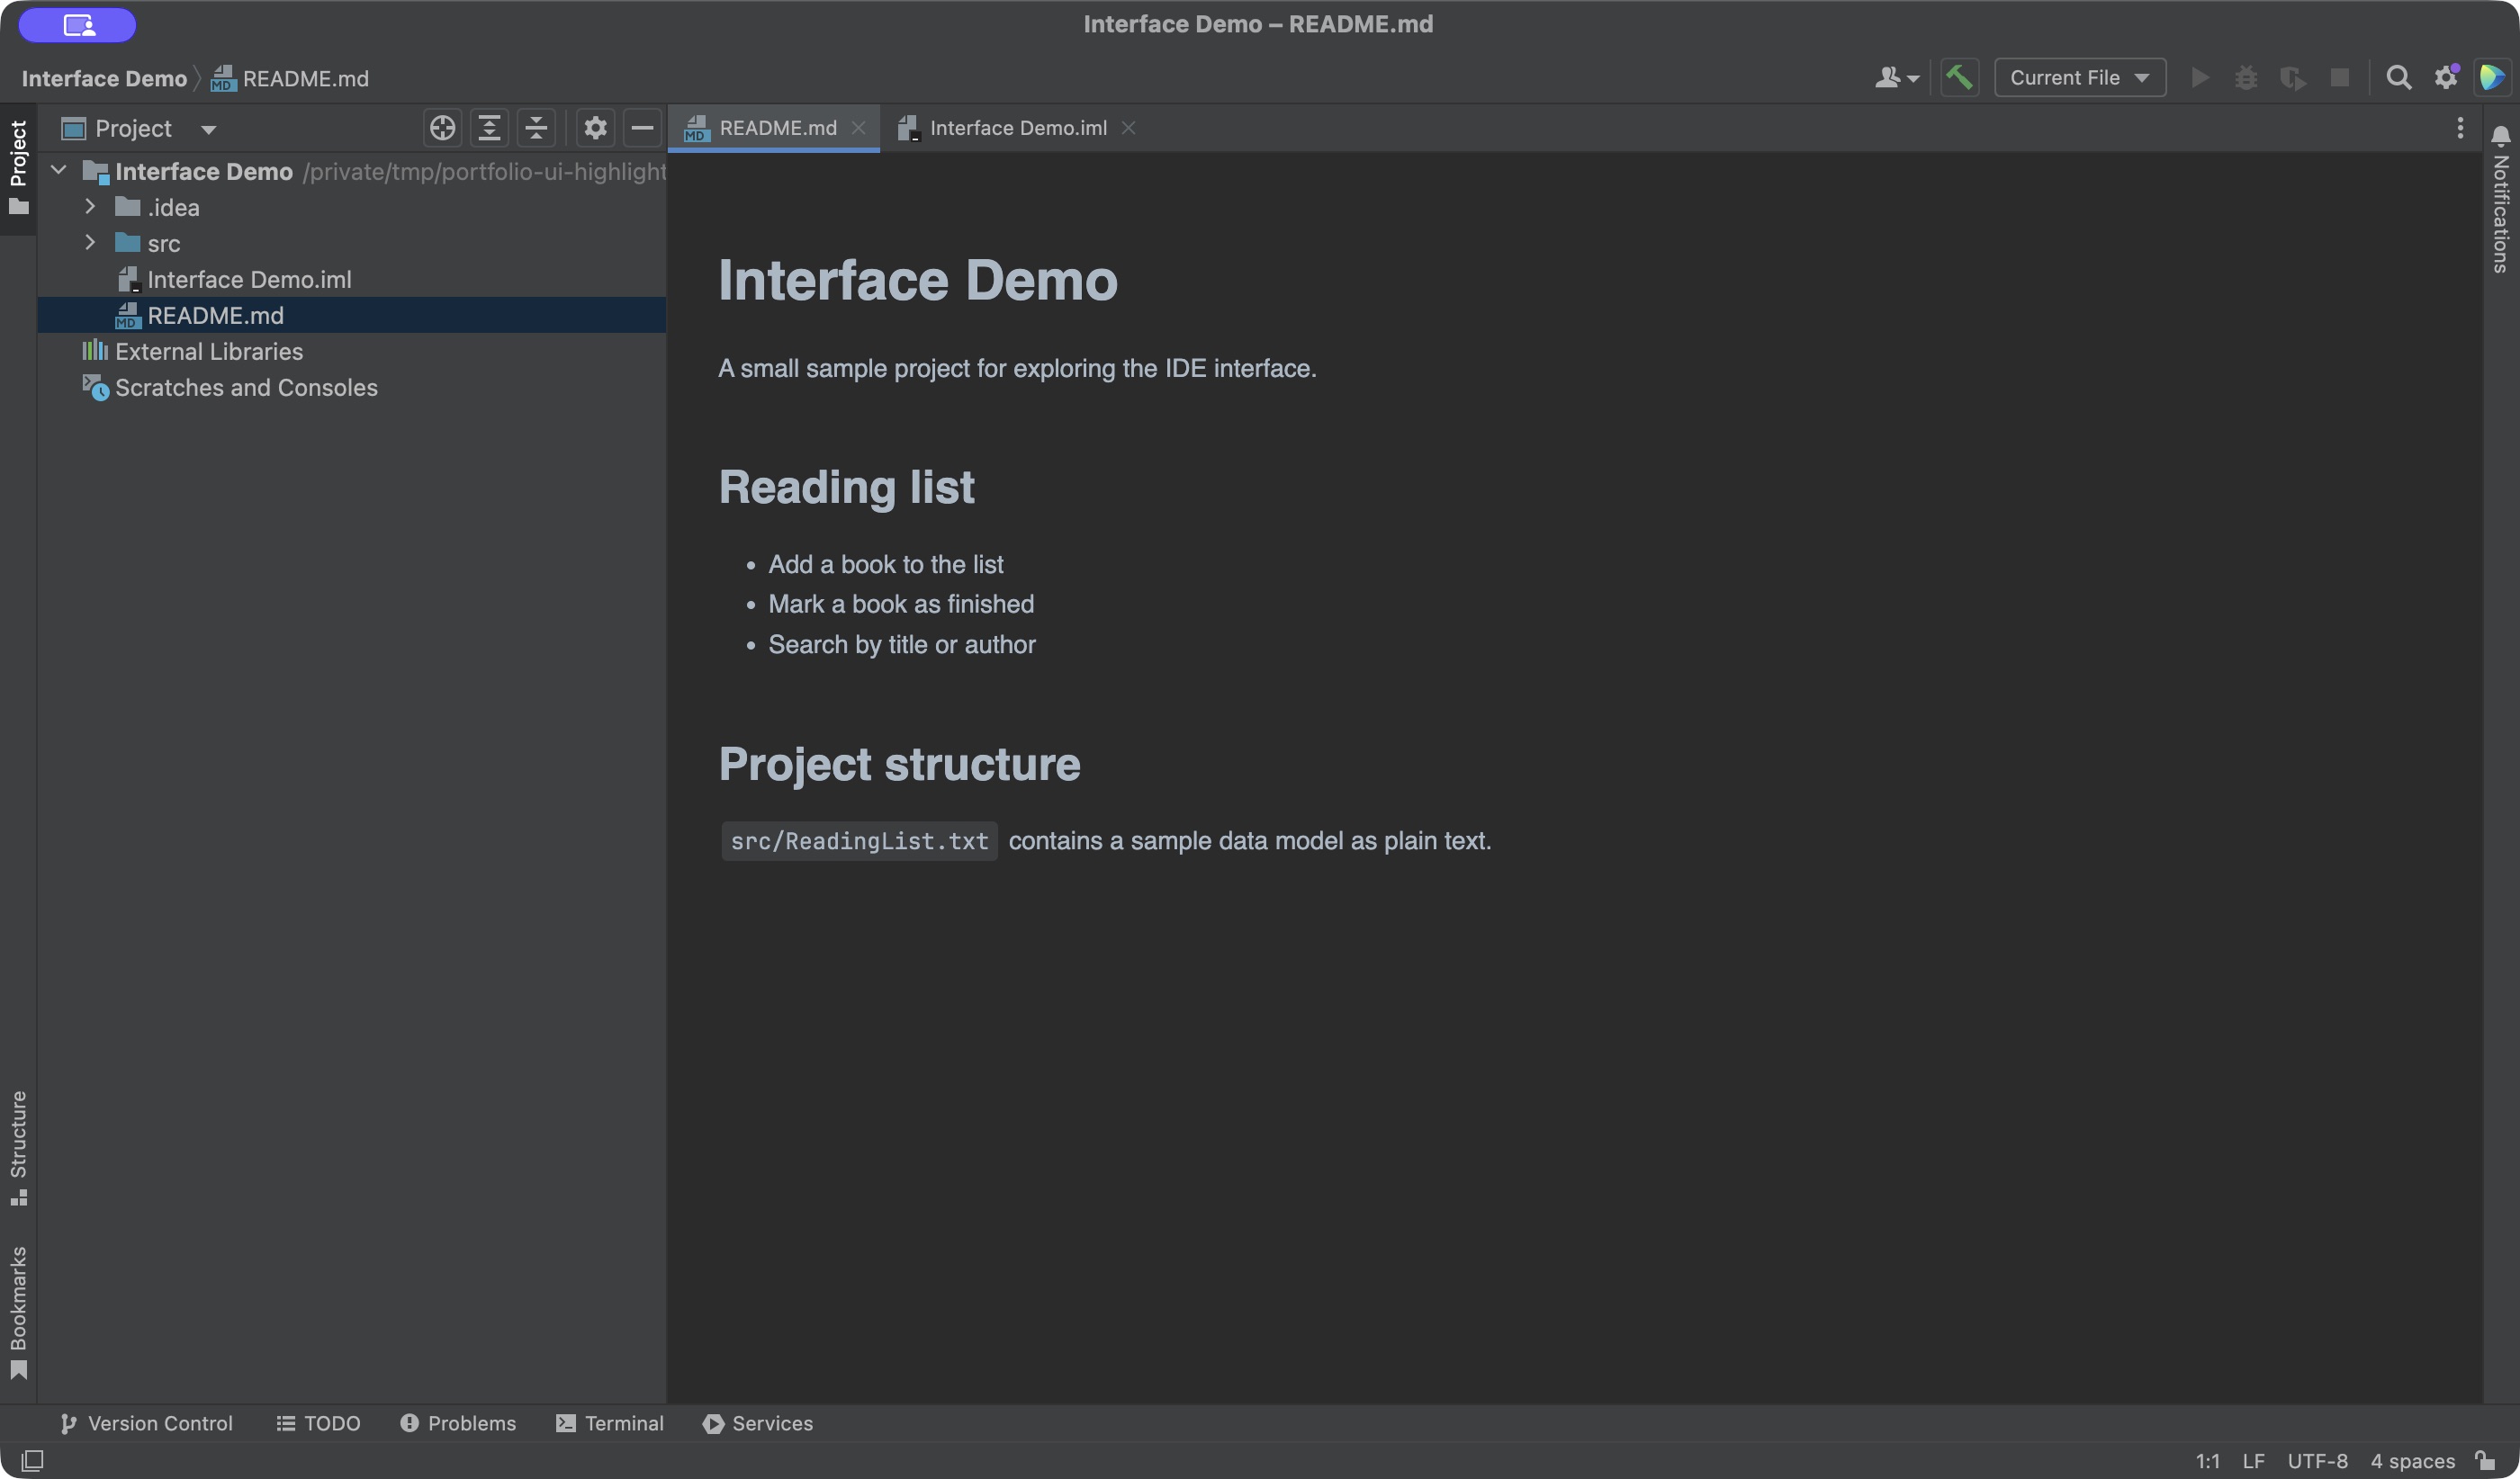Click the UTF-8 encoding in status bar
Image resolution: width=2520 pixels, height=1479 pixels.
(x=2317, y=1460)
